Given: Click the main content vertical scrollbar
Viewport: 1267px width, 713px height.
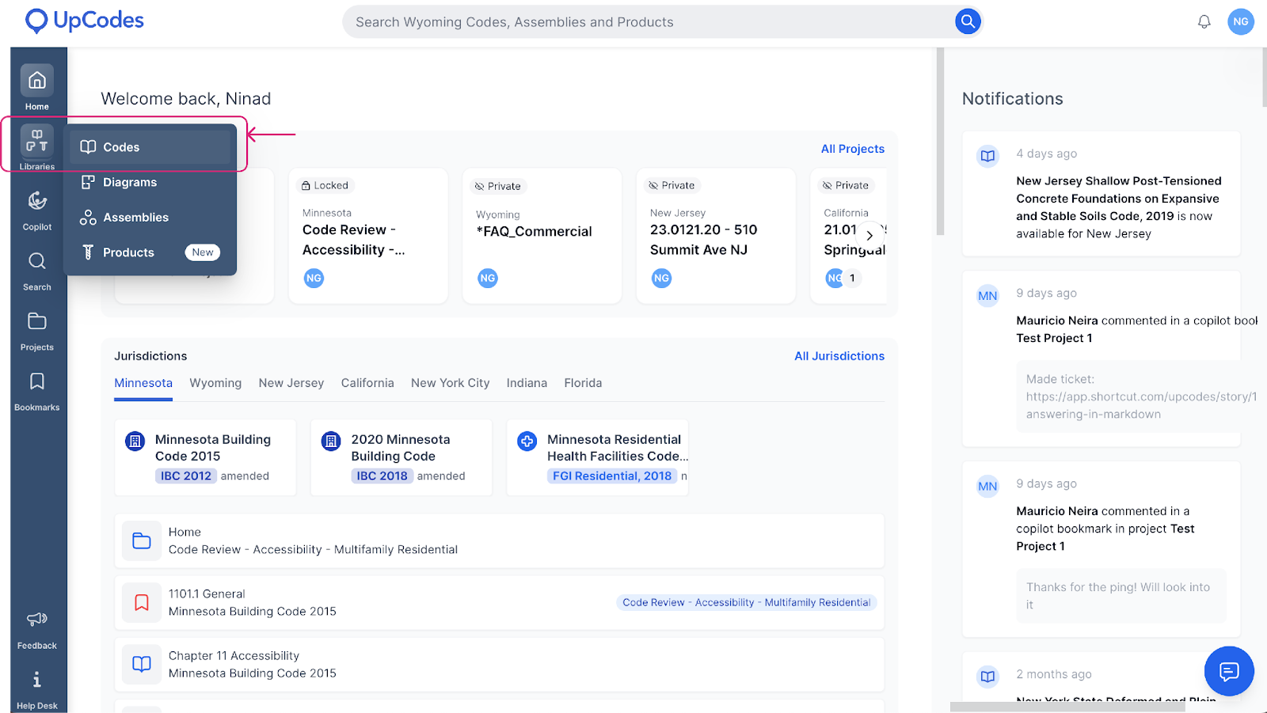Looking at the screenshot, I should pos(940,142).
